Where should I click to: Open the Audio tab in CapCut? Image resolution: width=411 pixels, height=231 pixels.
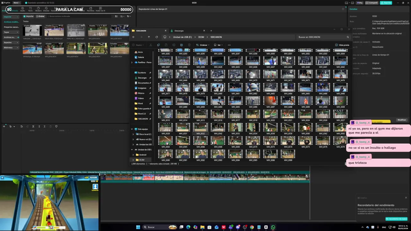tap(22, 9)
